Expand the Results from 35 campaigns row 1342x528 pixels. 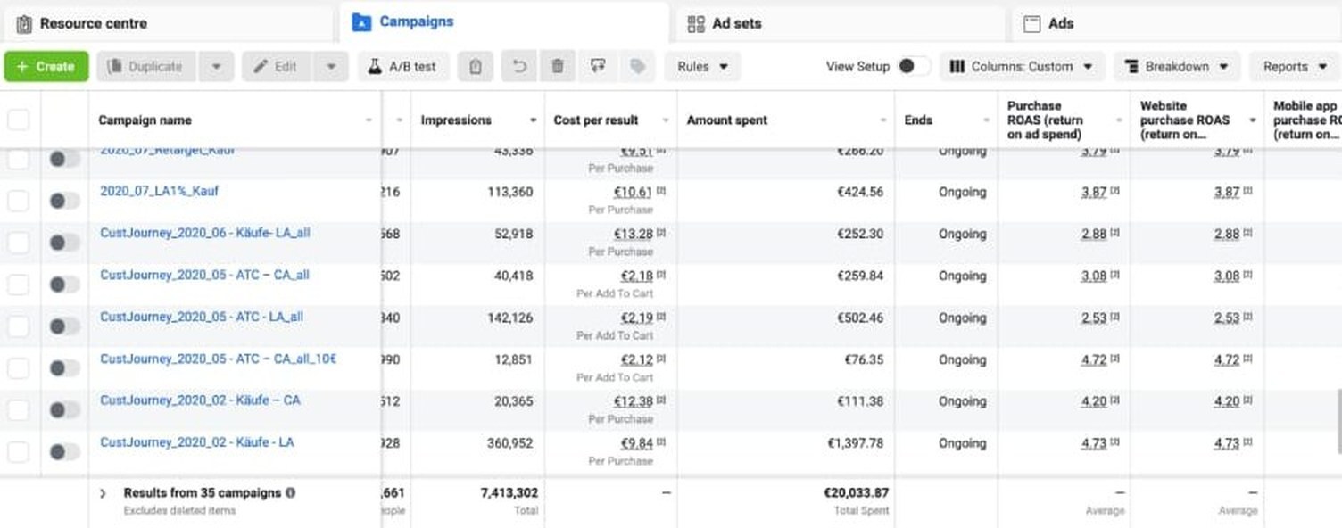click(x=103, y=493)
